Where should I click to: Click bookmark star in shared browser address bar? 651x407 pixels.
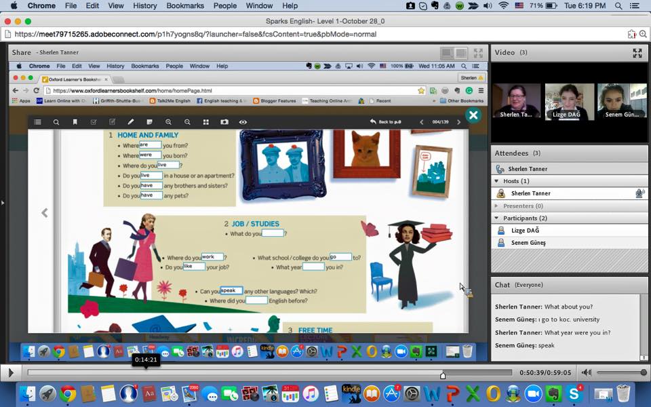pyautogui.click(x=421, y=90)
